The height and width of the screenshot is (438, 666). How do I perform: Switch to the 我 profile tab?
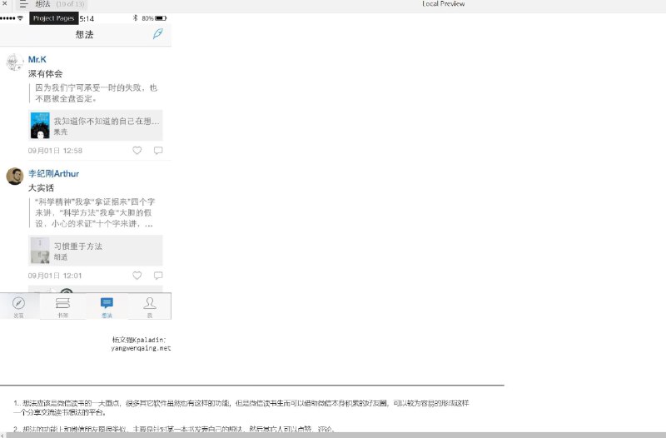[x=150, y=306]
